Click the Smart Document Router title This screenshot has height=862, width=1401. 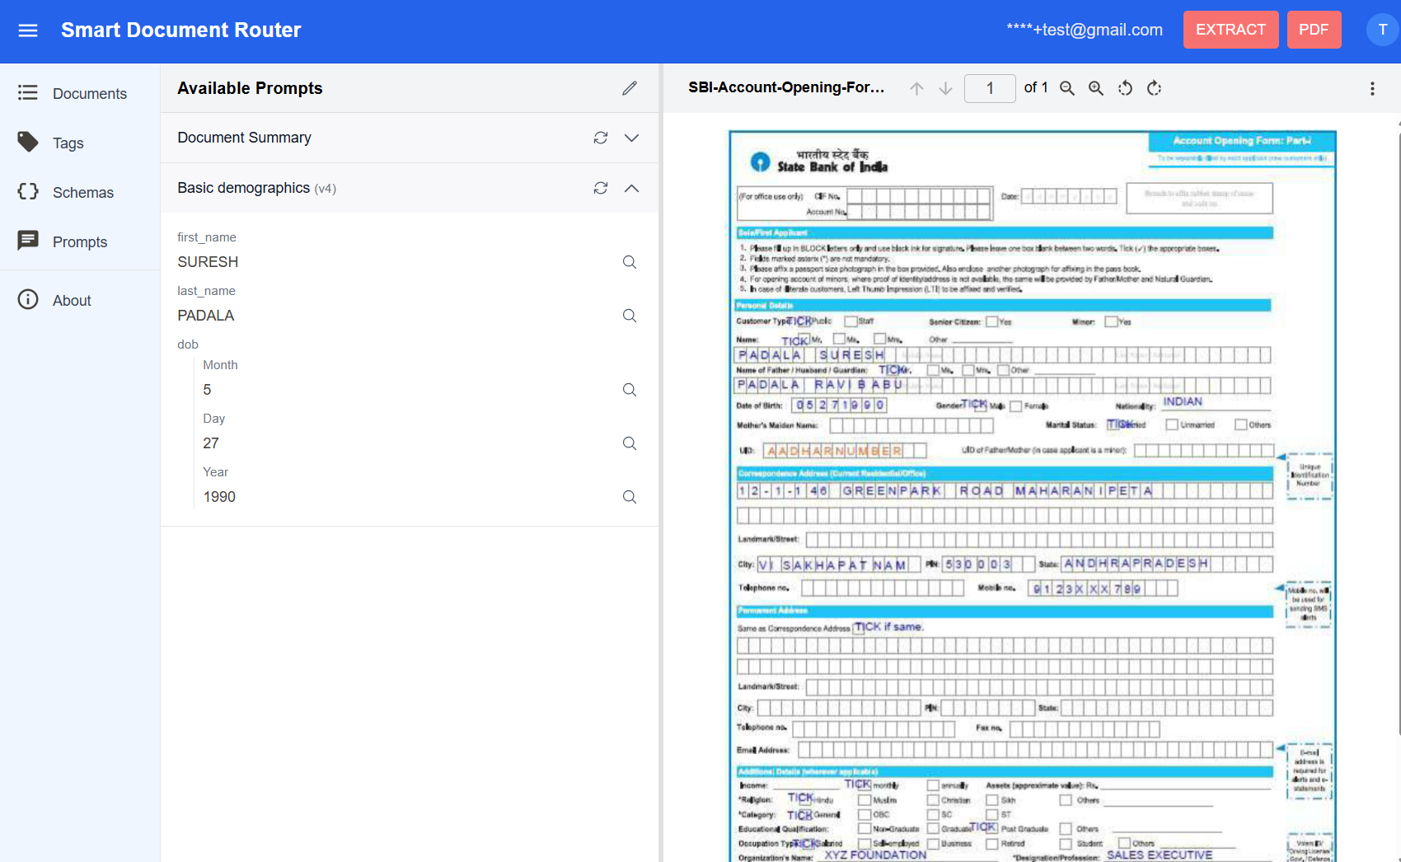[x=181, y=30]
